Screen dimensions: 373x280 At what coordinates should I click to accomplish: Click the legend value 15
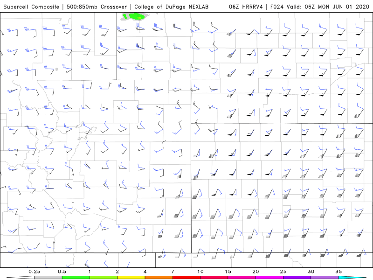point(228,272)
